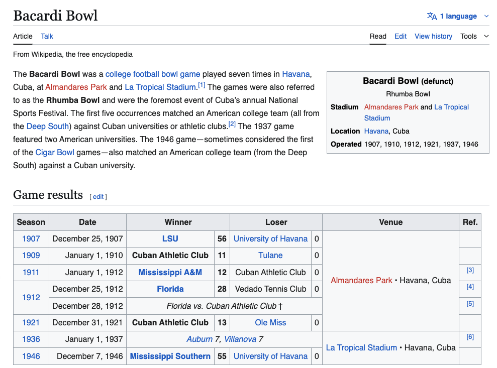497x368 pixels.
Task: Open the Cigar Bowl article link
Action: (x=55, y=152)
